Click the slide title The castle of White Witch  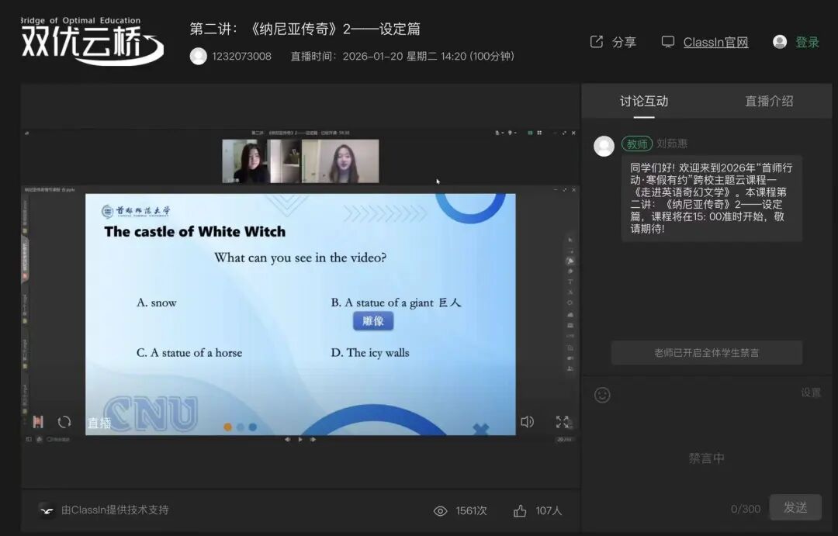tap(195, 231)
